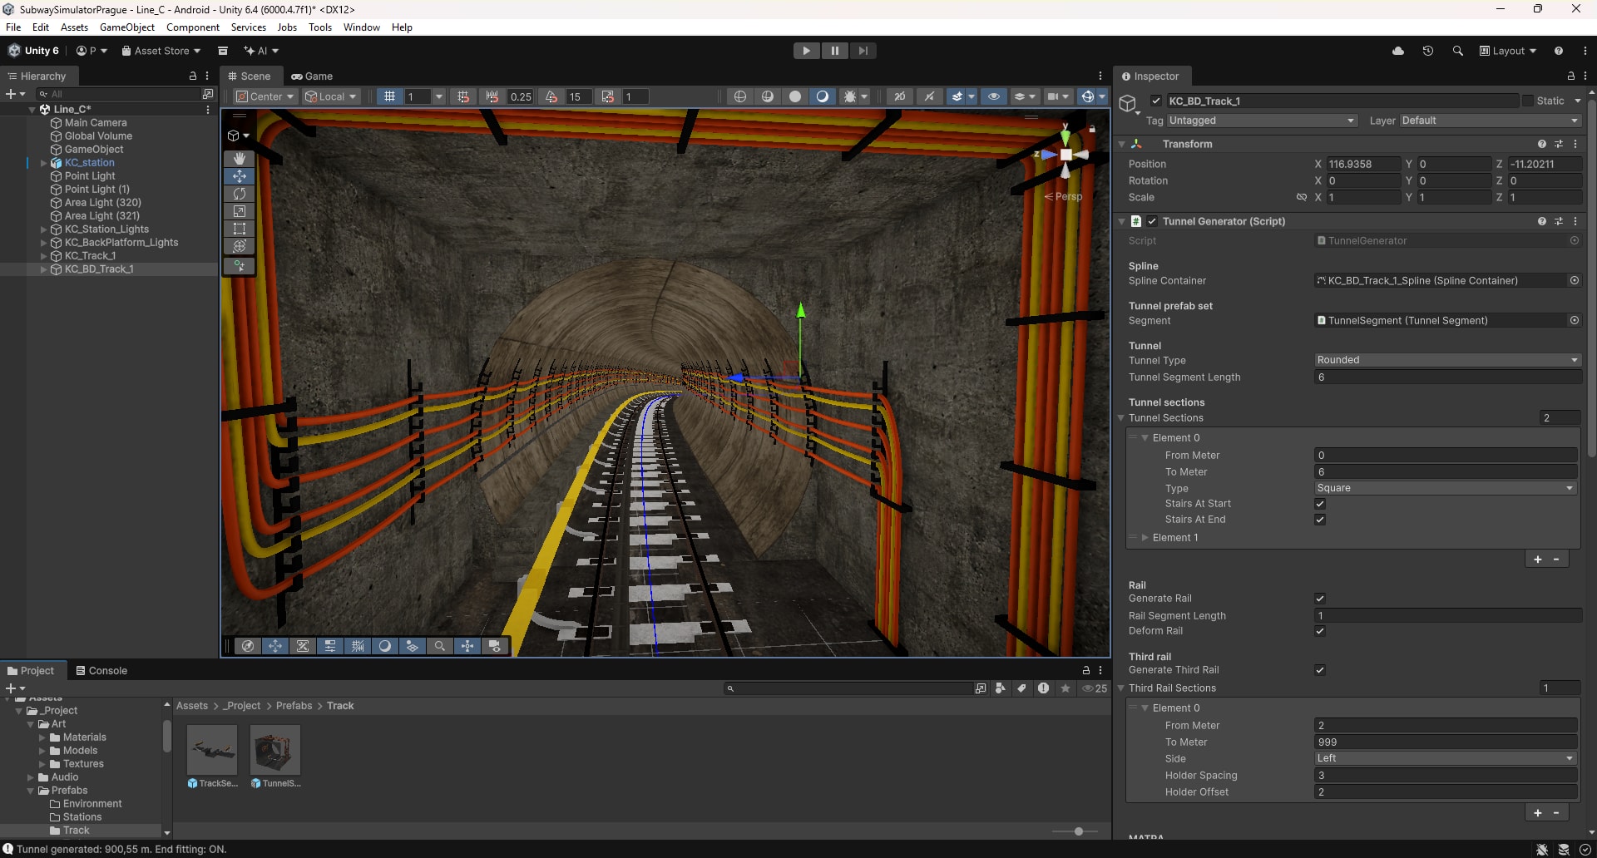Viewport: 1597px width, 858px height.
Task: Select the Rect tool in scene toolbar
Action: tap(240, 229)
